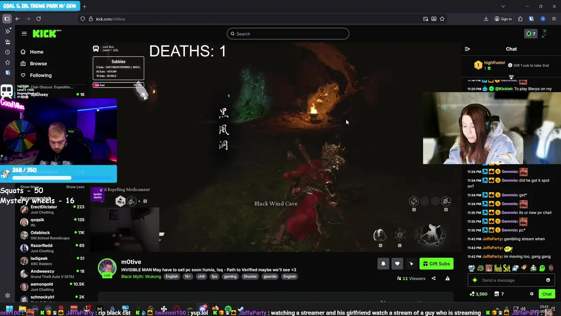Open Andweeezy Grand Theft Auto channel
Image resolution: width=561 pixels, height=316 pixels.
point(52,273)
